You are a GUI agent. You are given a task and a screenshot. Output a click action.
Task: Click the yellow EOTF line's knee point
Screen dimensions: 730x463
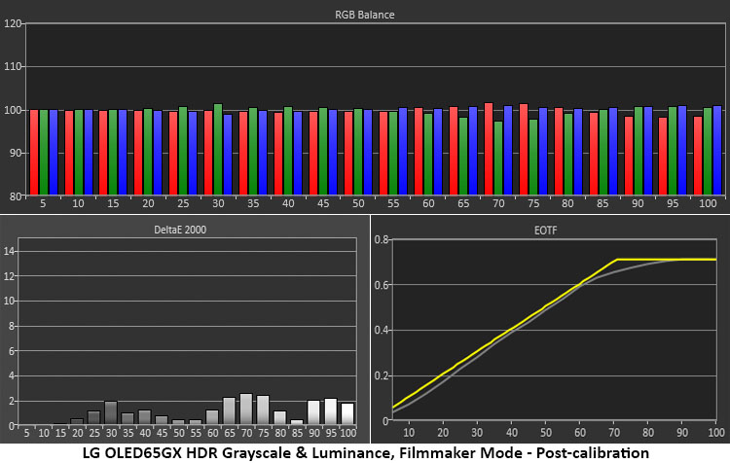click(x=617, y=260)
